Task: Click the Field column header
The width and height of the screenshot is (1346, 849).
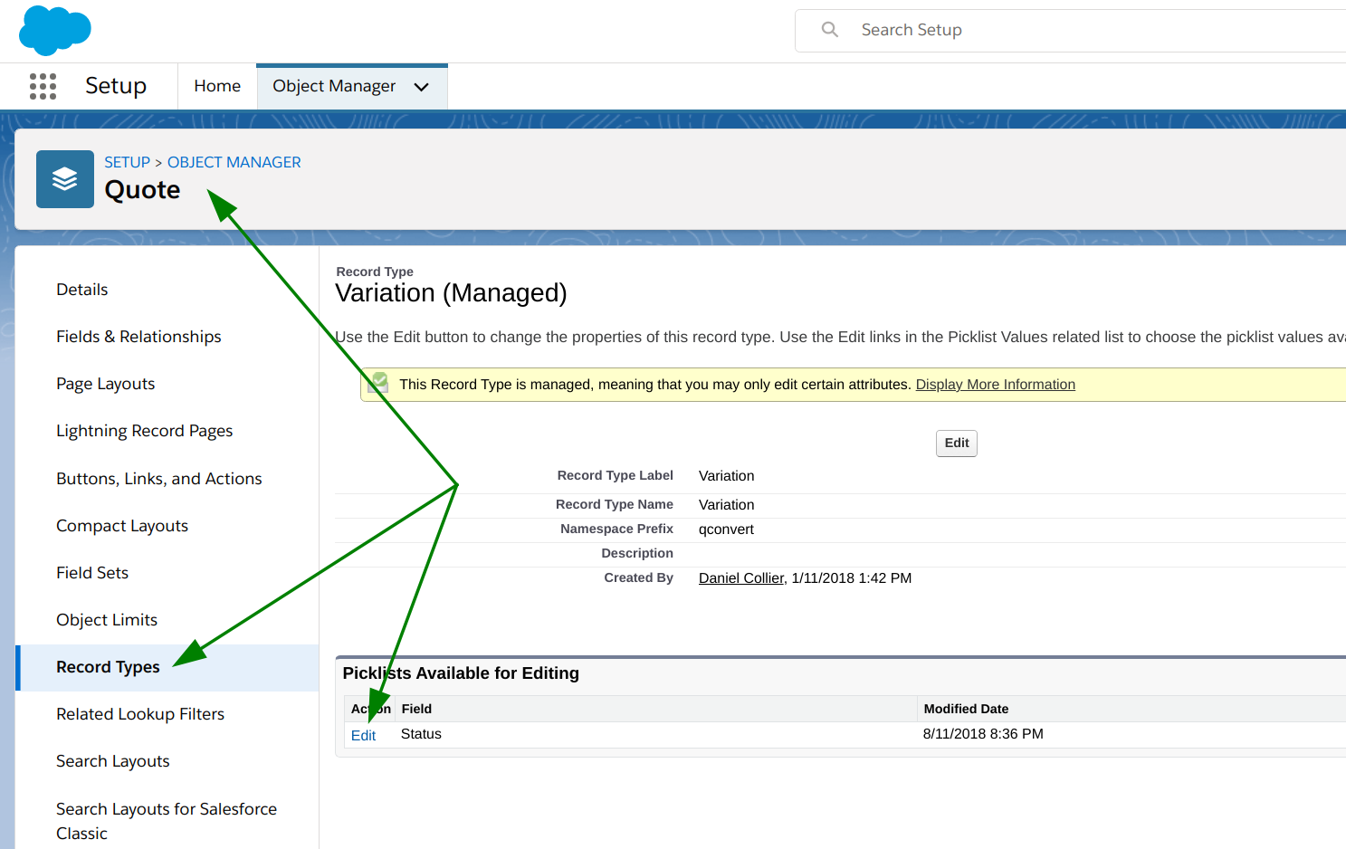Action: tap(416, 709)
